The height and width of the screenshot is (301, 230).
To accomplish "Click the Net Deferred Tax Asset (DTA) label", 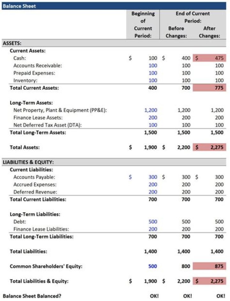I will [x=48, y=125].
